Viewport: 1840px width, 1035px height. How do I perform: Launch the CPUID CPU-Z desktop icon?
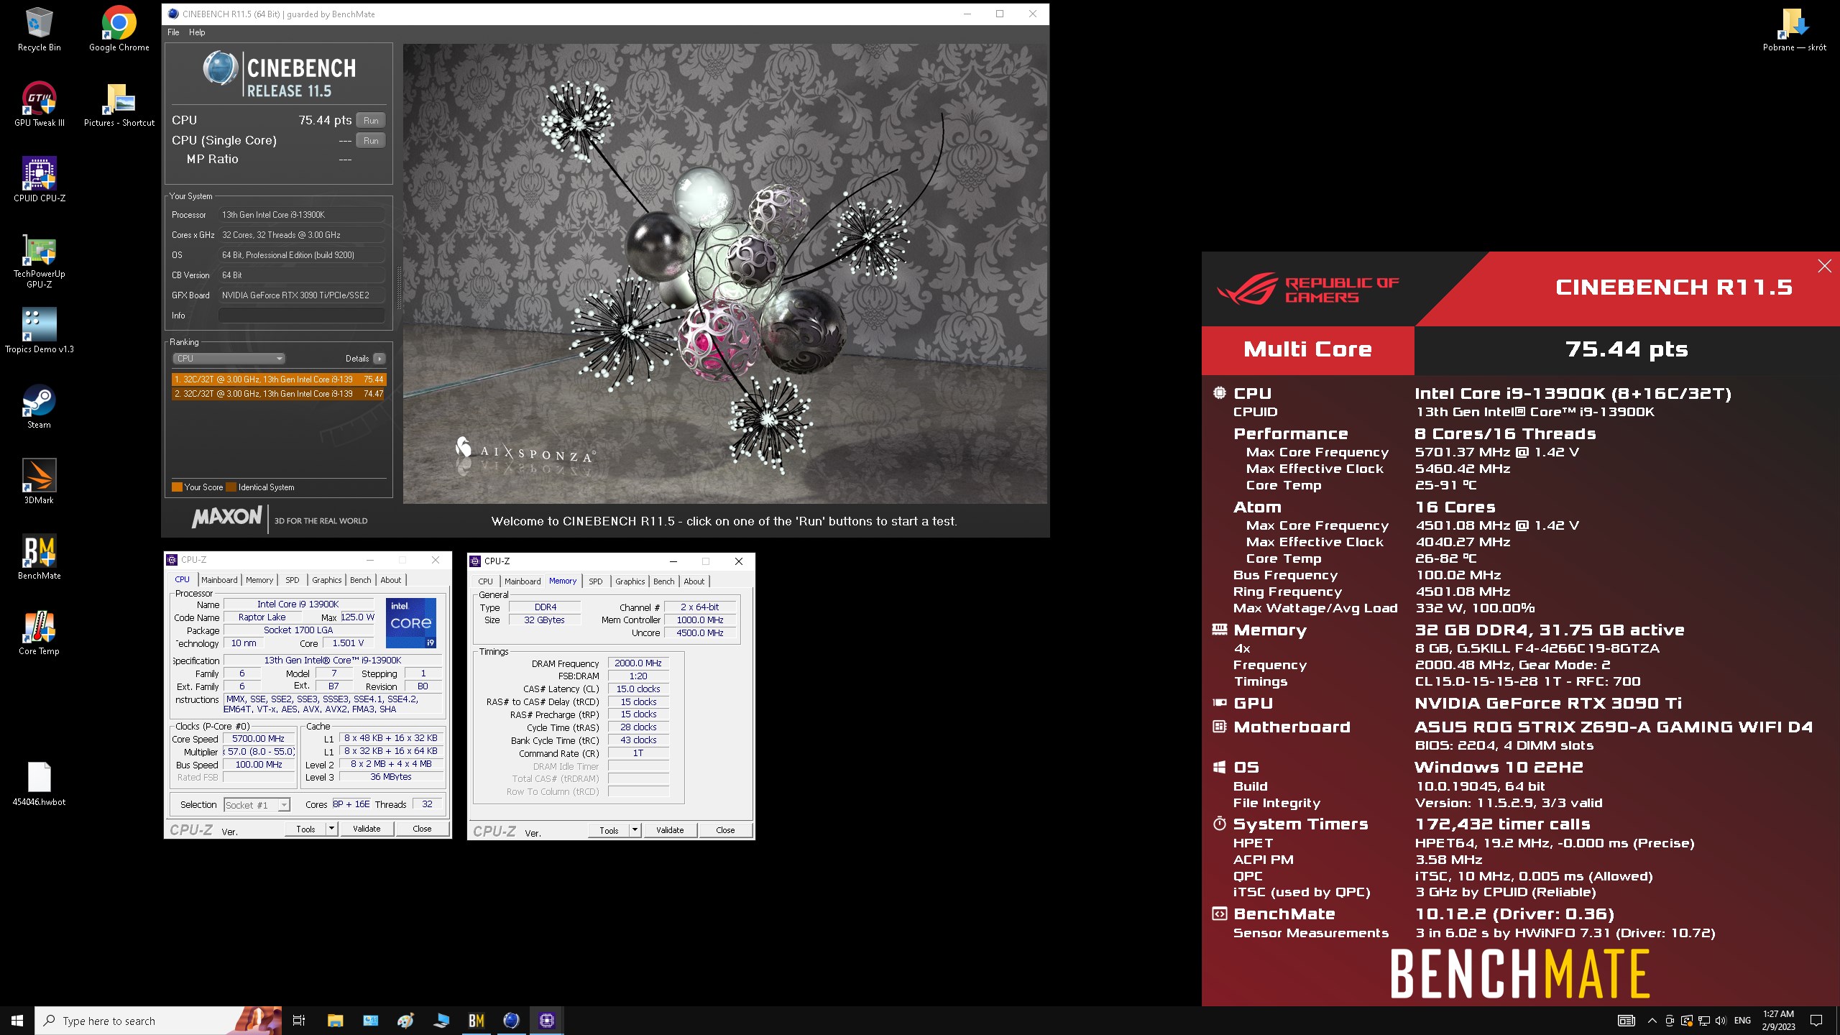coord(39,180)
